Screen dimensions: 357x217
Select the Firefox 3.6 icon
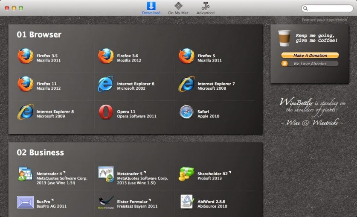pos(106,56)
